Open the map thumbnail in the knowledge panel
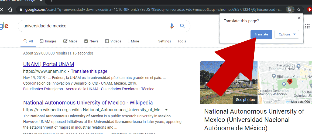312x134 pixels. (x=285, y=82)
